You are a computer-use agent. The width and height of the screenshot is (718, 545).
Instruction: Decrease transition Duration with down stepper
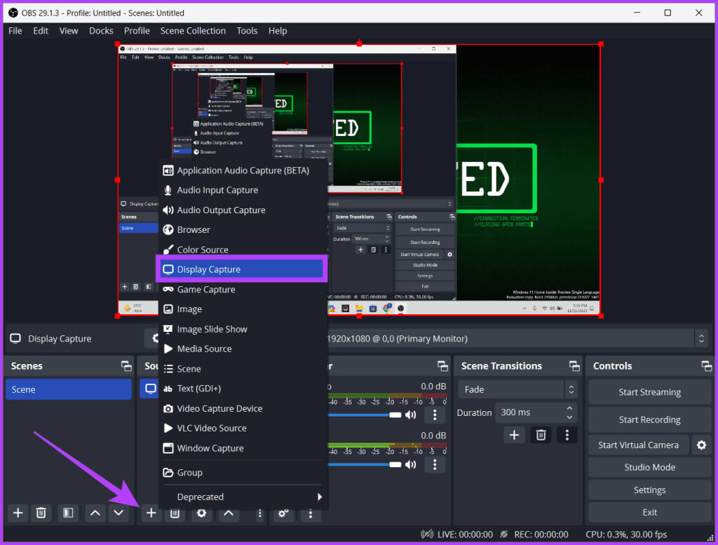point(569,417)
